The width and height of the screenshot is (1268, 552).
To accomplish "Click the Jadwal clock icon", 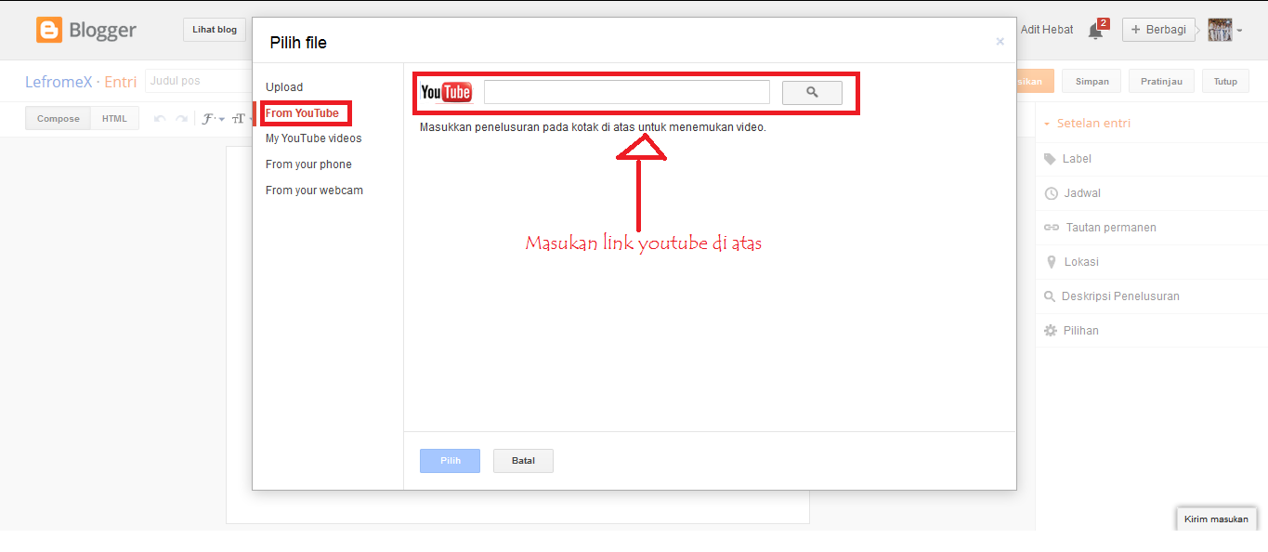I will [1051, 193].
